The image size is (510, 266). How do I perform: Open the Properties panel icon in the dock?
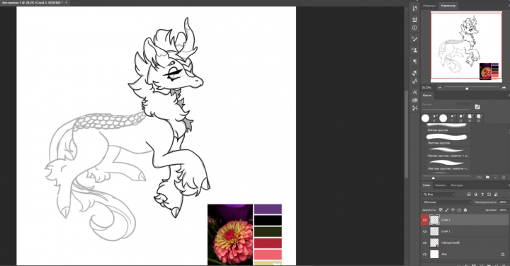(414, 19)
